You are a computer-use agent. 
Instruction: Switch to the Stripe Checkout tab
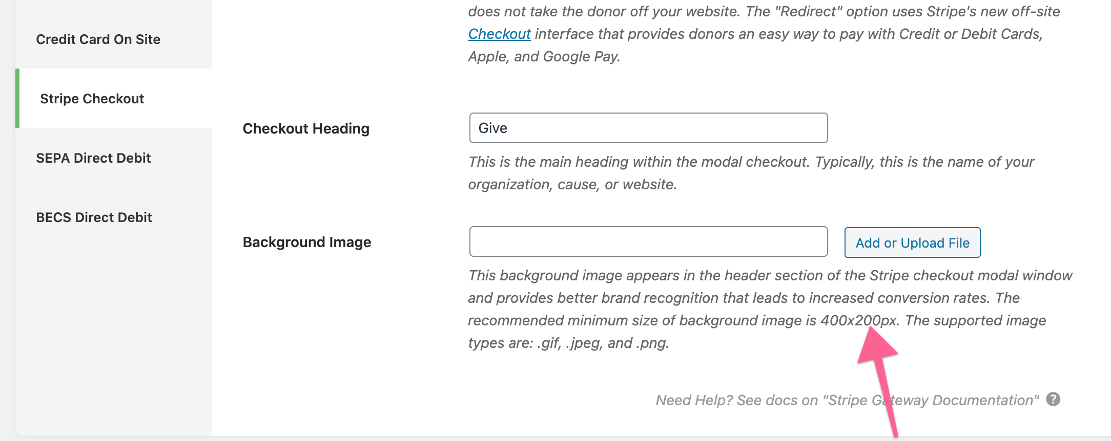click(x=91, y=98)
